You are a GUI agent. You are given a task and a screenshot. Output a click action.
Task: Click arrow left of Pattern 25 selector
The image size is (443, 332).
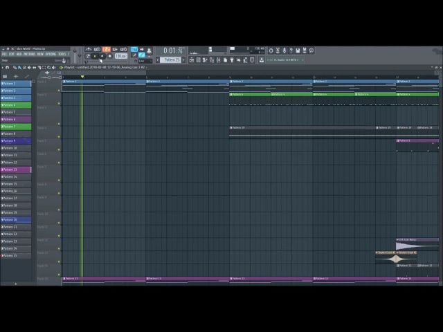point(158,60)
